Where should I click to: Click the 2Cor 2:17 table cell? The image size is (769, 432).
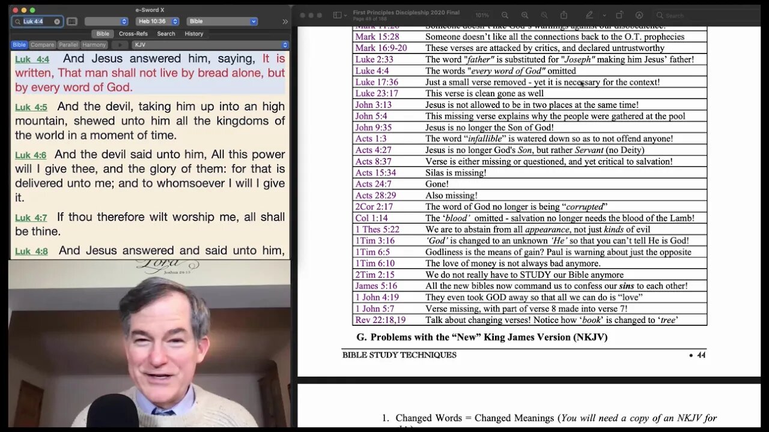[374, 207]
